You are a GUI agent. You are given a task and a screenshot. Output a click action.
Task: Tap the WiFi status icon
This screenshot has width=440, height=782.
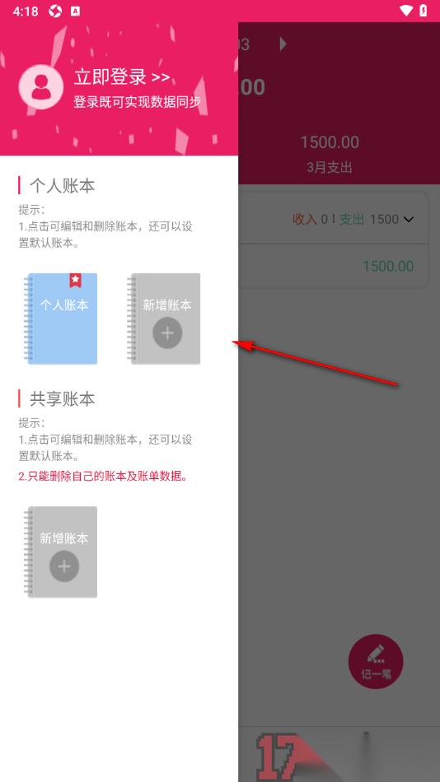(x=406, y=11)
